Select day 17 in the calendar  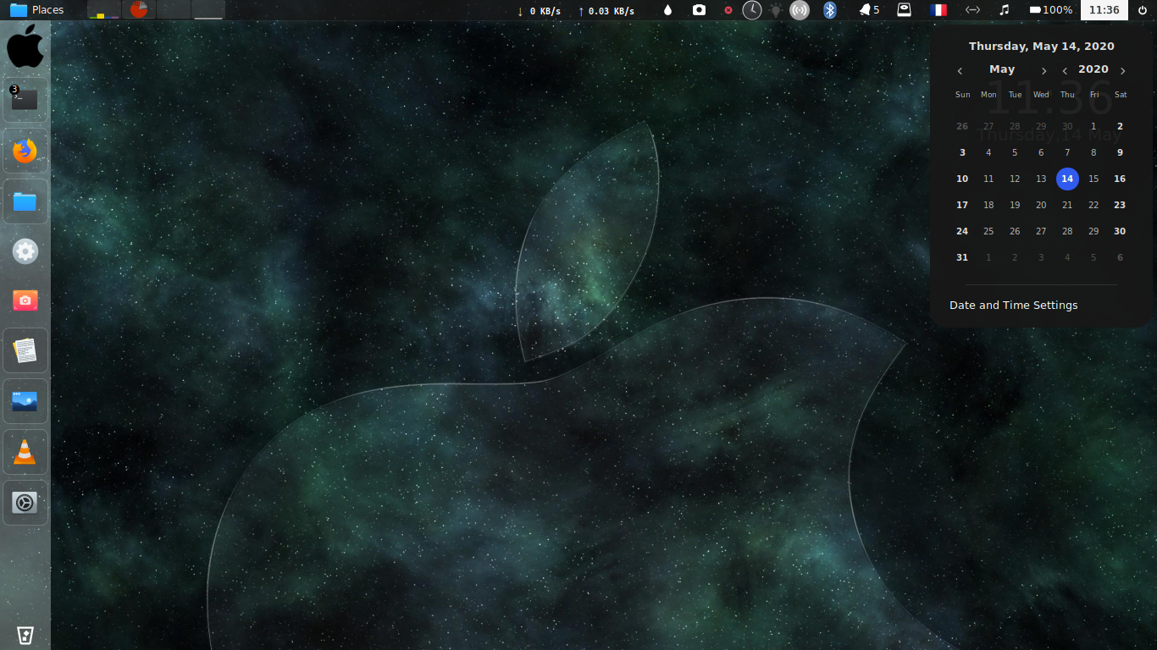pyautogui.click(x=962, y=205)
